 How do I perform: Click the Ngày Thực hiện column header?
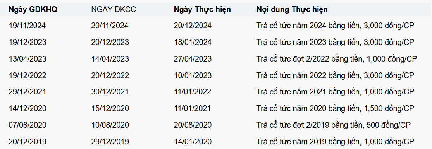(202, 9)
